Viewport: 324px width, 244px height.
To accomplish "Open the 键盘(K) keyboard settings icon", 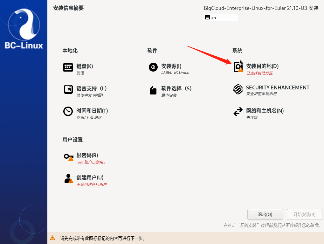I will click(x=68, y=67).
